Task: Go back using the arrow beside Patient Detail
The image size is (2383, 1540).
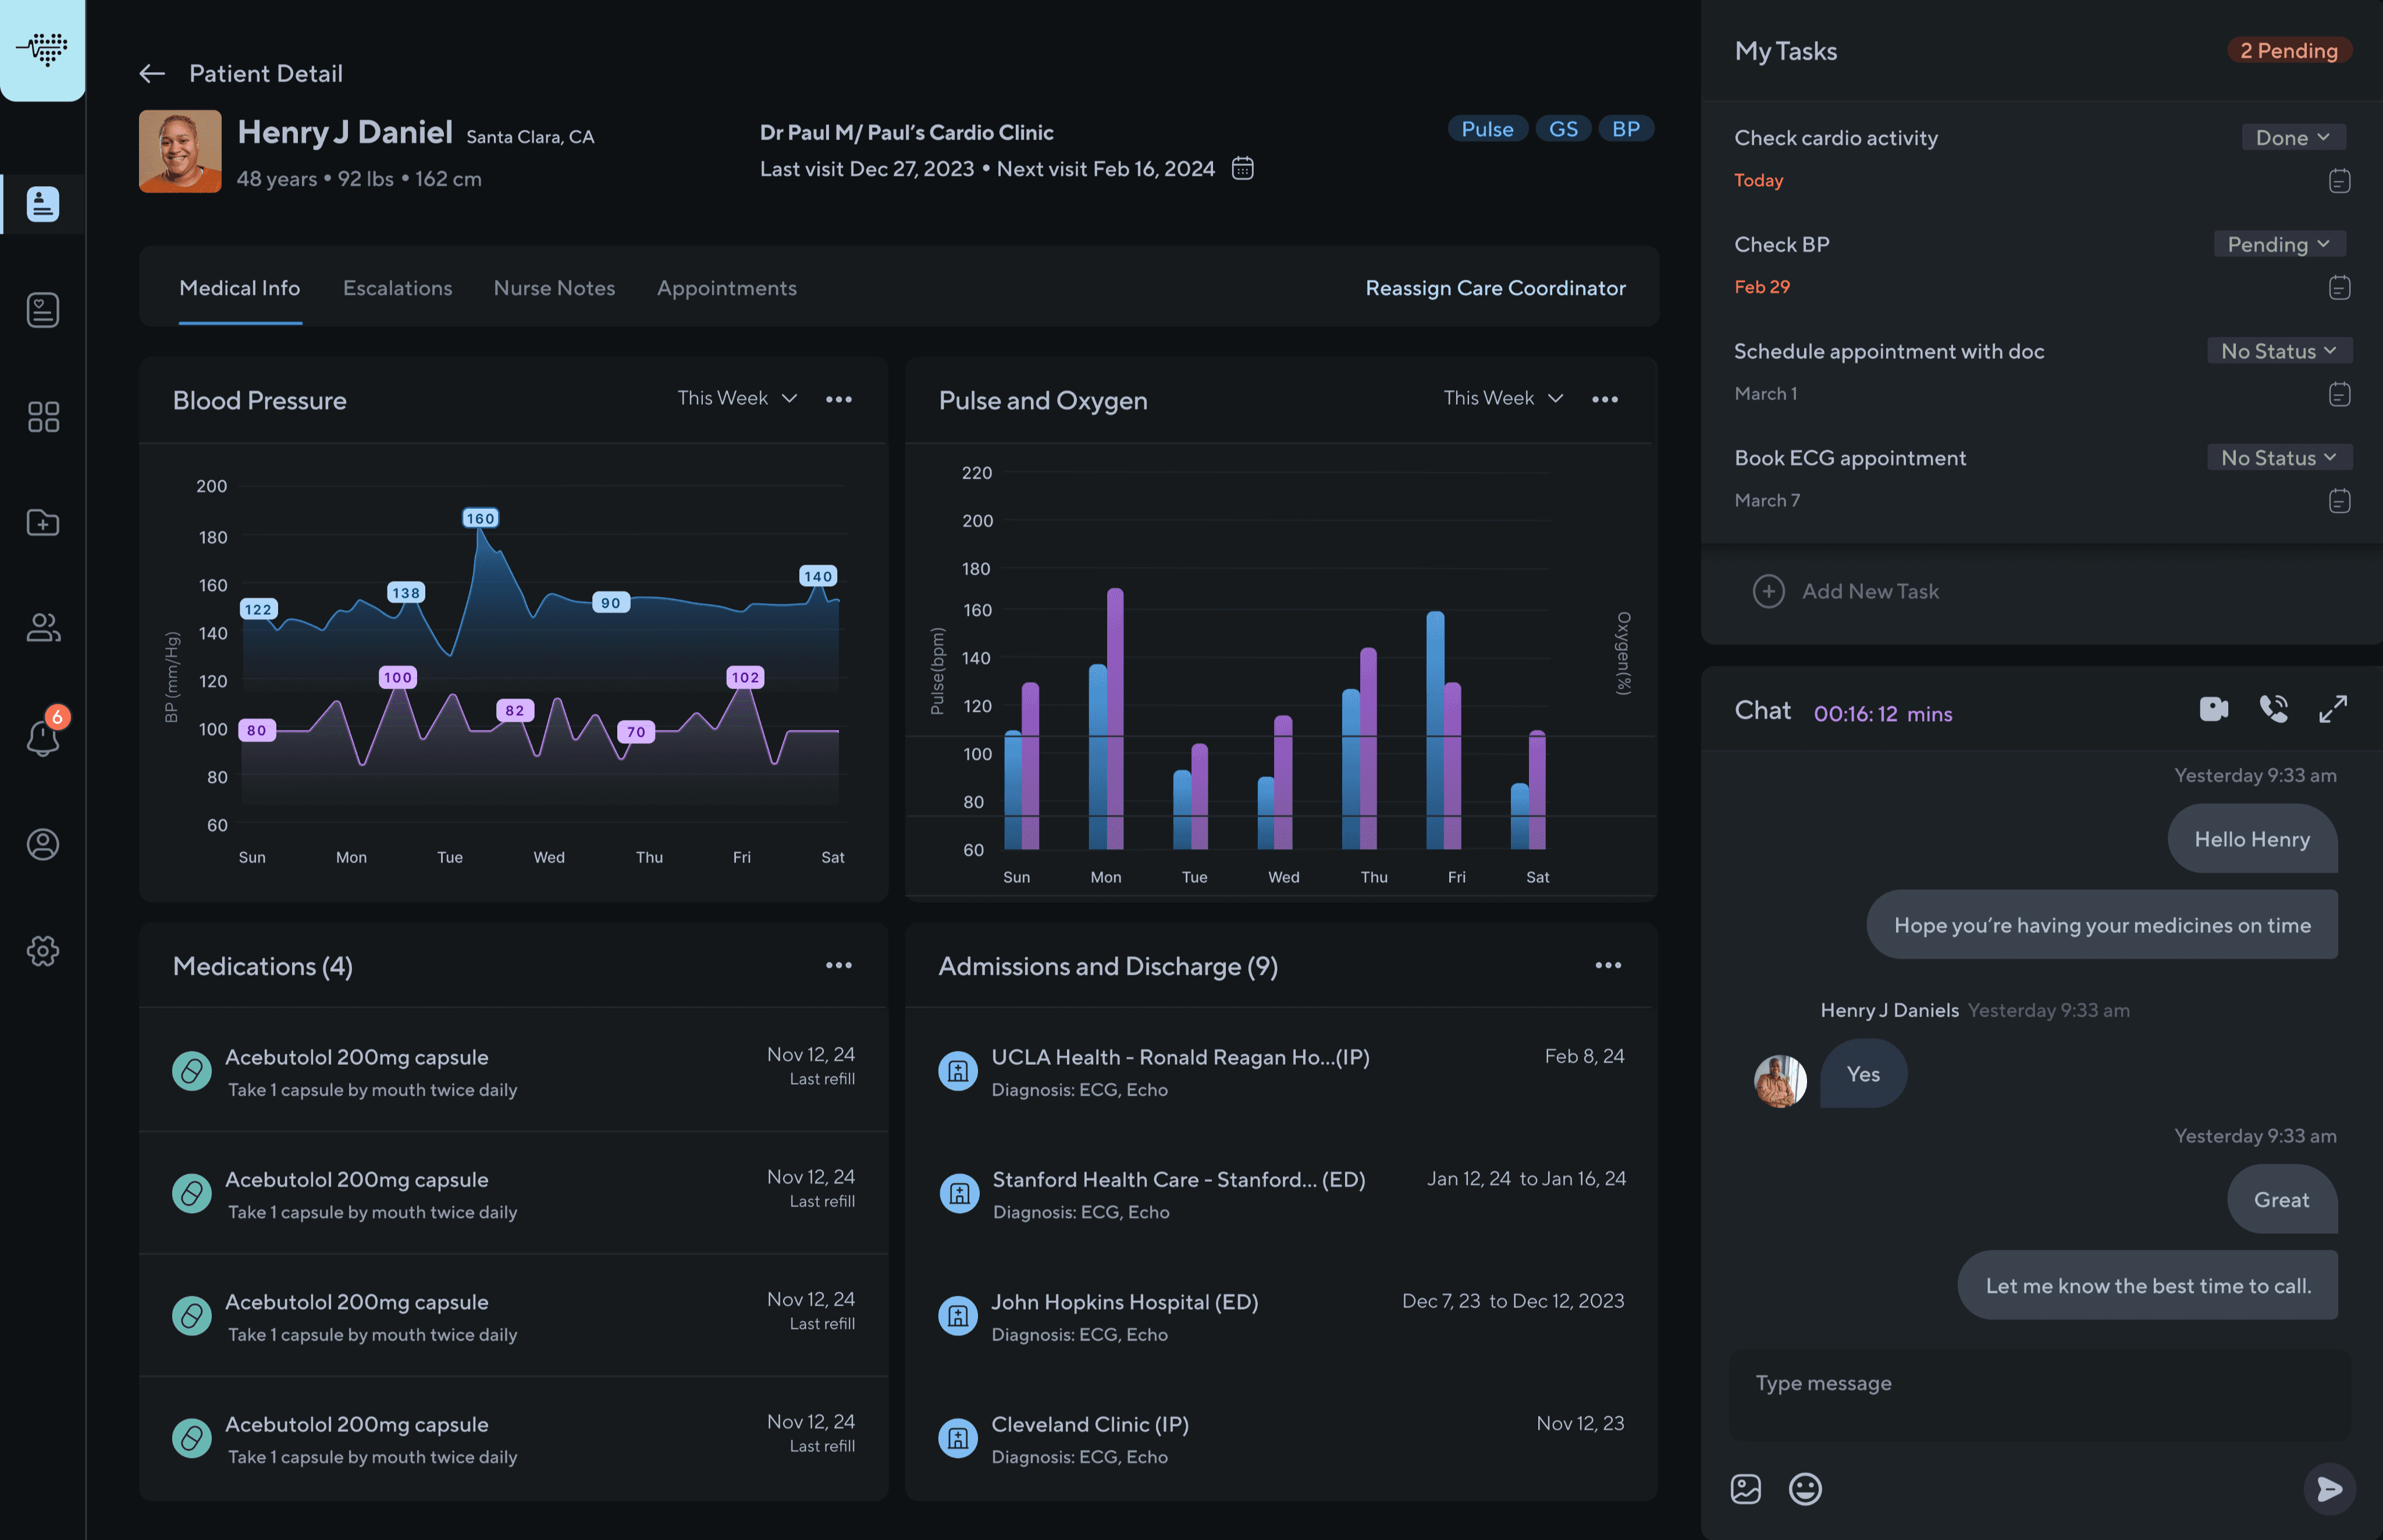Action: [152, 73]
